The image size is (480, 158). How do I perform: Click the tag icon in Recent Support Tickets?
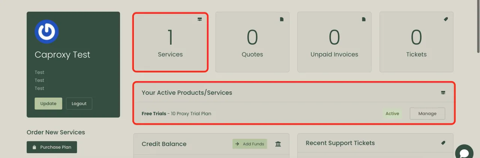coord(443,143)
